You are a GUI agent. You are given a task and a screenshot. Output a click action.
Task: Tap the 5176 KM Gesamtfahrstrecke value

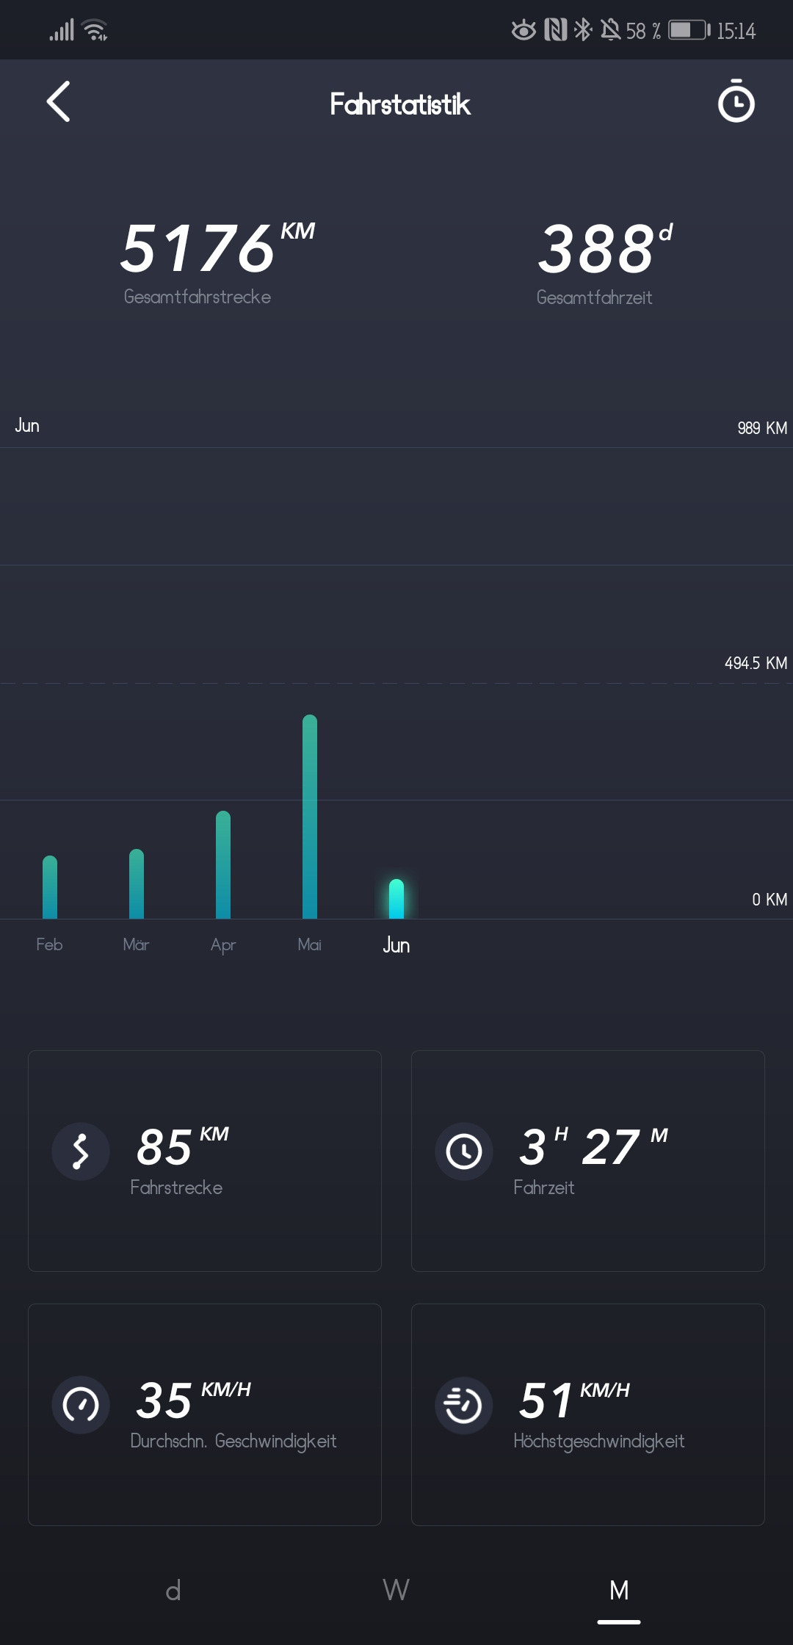tap(198, 250)
